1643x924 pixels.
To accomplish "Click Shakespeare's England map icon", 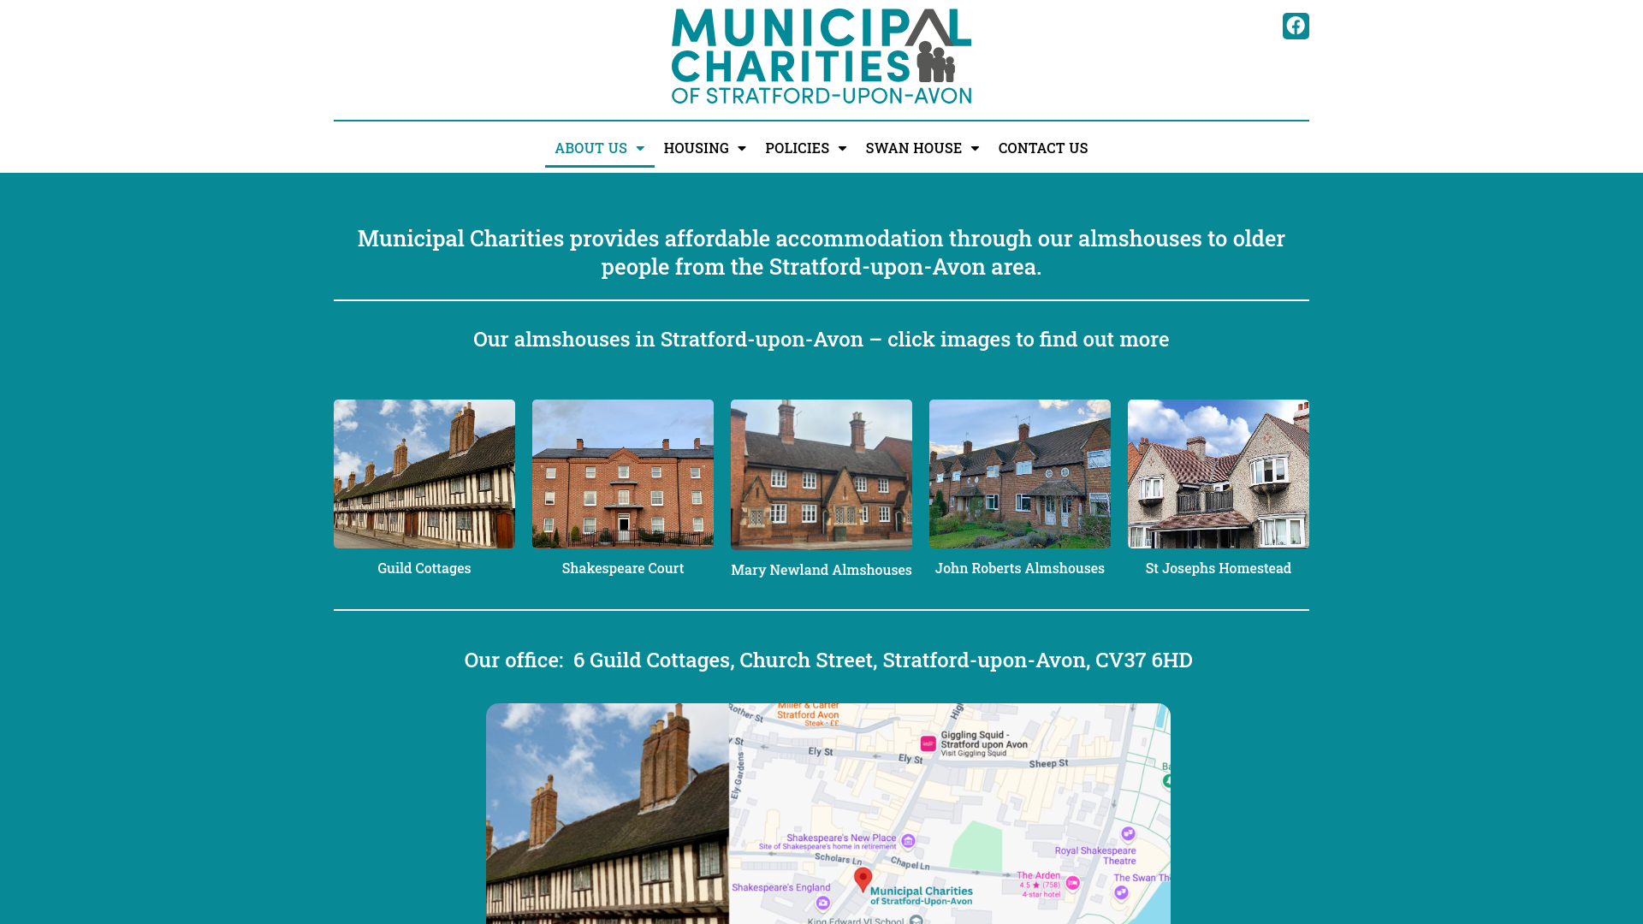I will pyautogui.click(x=823, y=903).
